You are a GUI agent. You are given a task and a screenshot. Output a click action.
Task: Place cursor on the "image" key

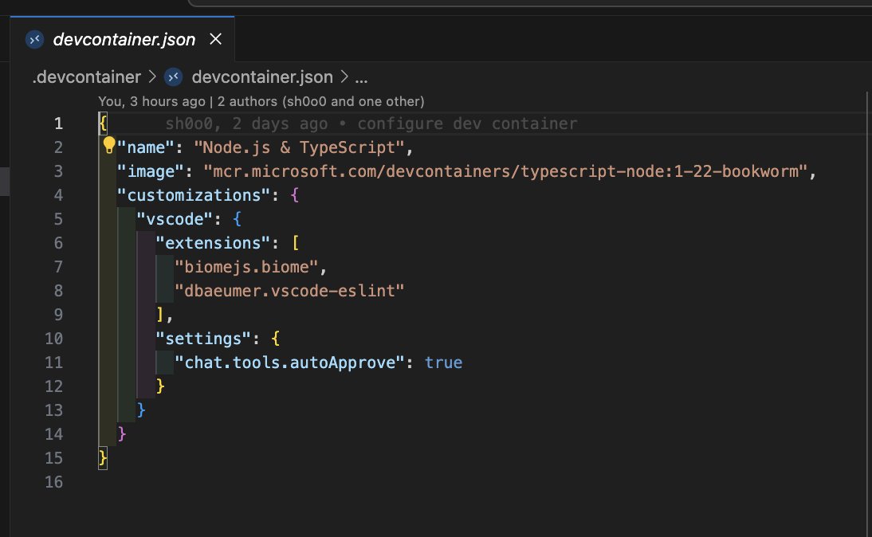click(x=150, y=171)
